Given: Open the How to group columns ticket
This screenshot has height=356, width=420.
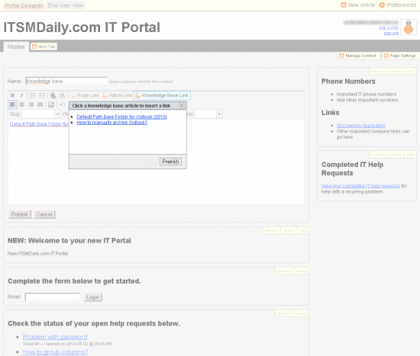Looking at the screenshot, I should coord(55,352).
